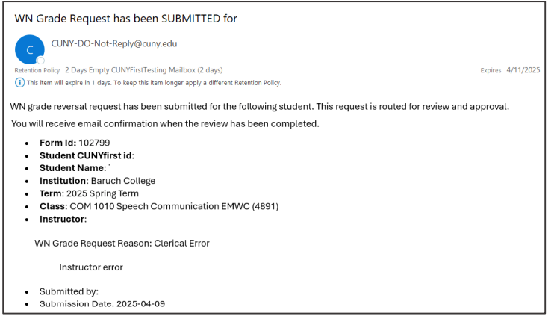
Task: Click the WN Grade Request Reason text
Action: [122, 244]
